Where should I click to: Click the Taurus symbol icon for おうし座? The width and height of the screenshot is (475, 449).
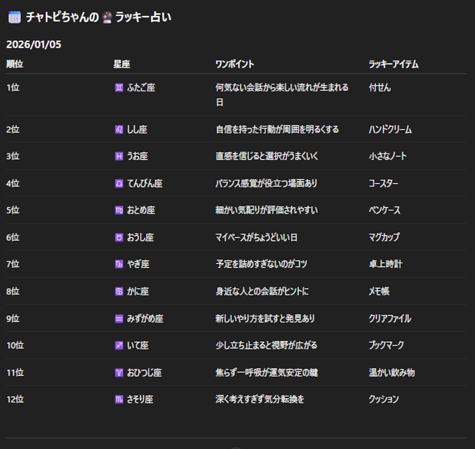click(119, 237)
